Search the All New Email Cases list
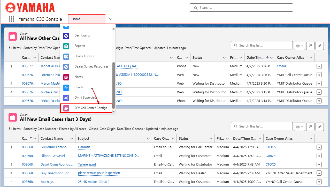The height and width of the screenshot is (187, 330). point(262,126)
